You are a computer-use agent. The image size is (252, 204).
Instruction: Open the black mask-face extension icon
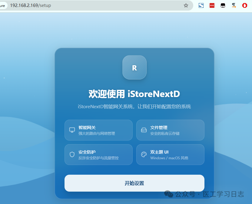coord(223,5)
